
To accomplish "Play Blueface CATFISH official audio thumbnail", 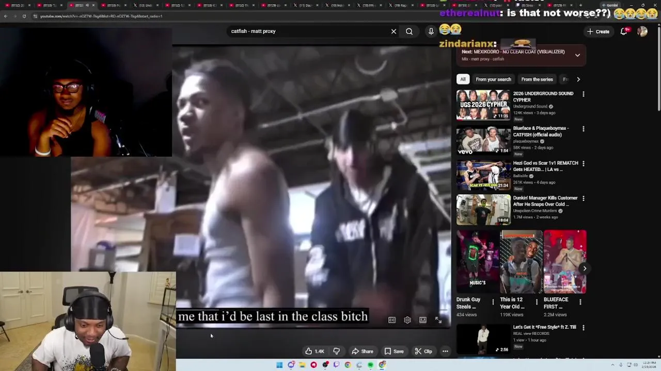I will pyautogui.click(x=483, y=140).
